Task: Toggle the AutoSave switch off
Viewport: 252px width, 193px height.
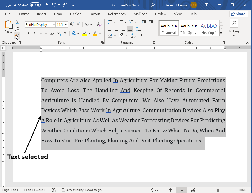Action: coord(35,5)
